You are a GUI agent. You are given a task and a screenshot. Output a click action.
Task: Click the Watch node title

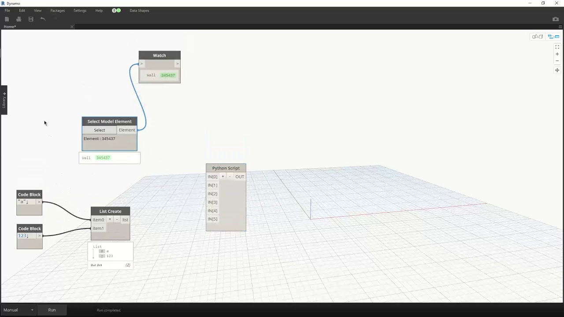[160, 55]
